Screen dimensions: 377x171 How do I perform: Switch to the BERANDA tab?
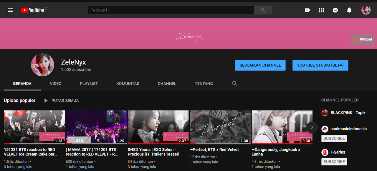(x=22, y=84)
